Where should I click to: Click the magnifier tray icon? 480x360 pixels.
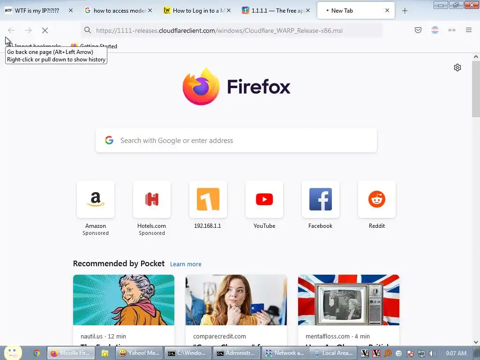[x=388, y=353]
